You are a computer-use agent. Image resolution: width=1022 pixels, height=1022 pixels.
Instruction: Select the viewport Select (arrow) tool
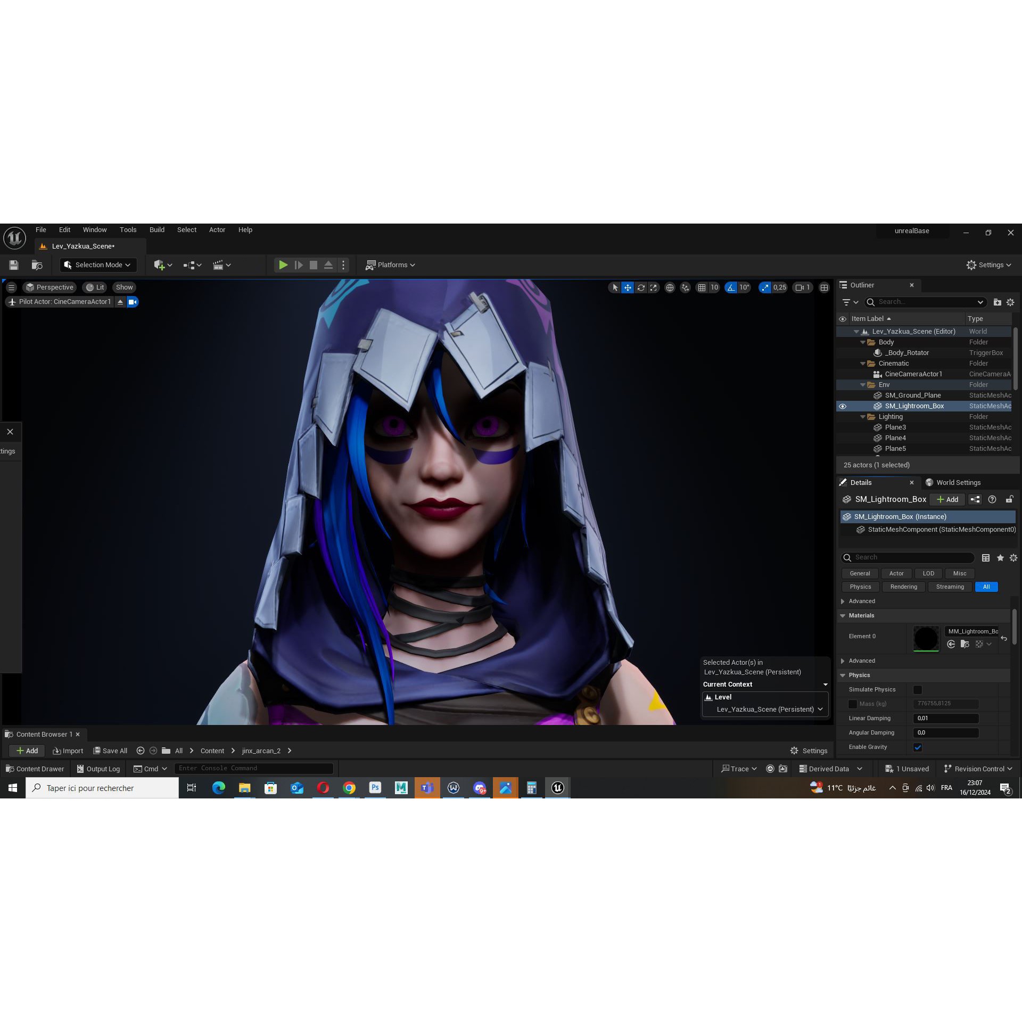pos(615,287)
